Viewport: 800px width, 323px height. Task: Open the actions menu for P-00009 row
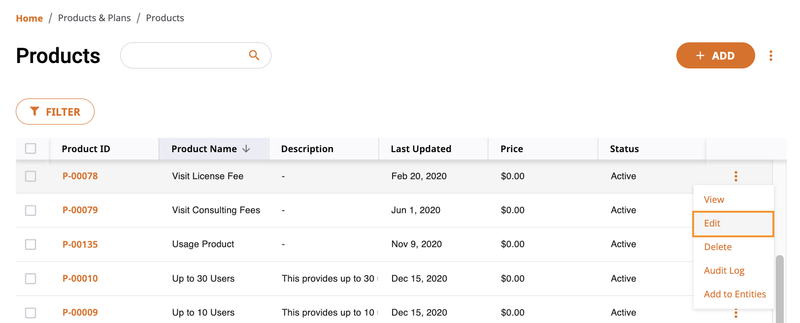pos(735,312)
